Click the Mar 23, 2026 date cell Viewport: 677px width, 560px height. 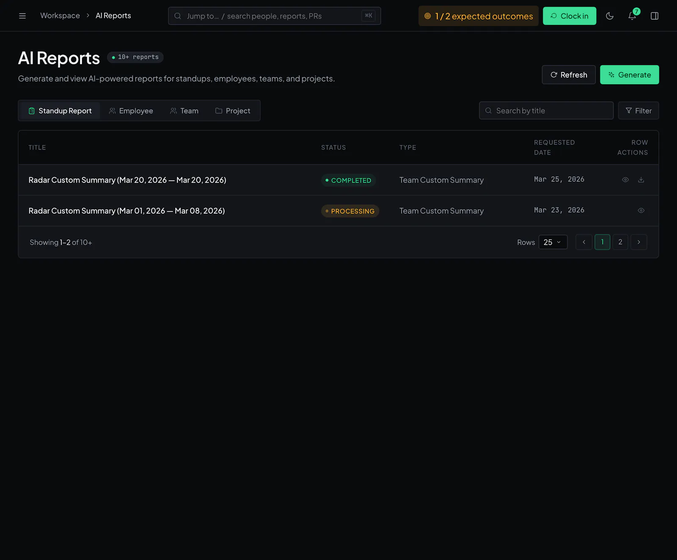point(559,210)
